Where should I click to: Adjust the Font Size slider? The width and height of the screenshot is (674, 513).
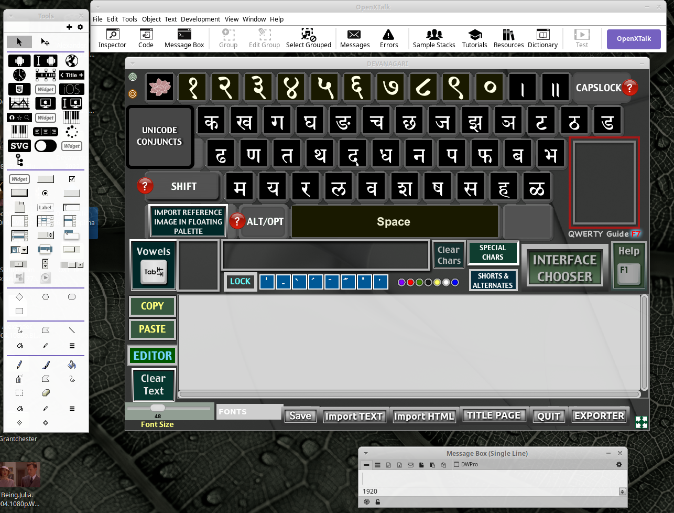(158, 408)
